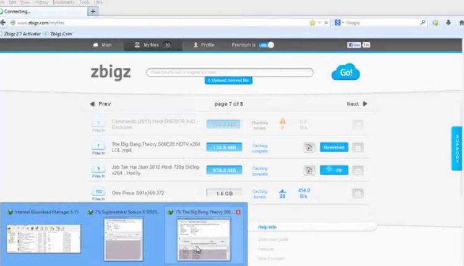Click the torrent or magnet link input field

[x=230, y=72]
